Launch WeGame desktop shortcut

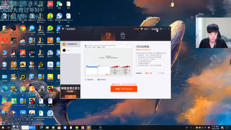pos(41,66)
